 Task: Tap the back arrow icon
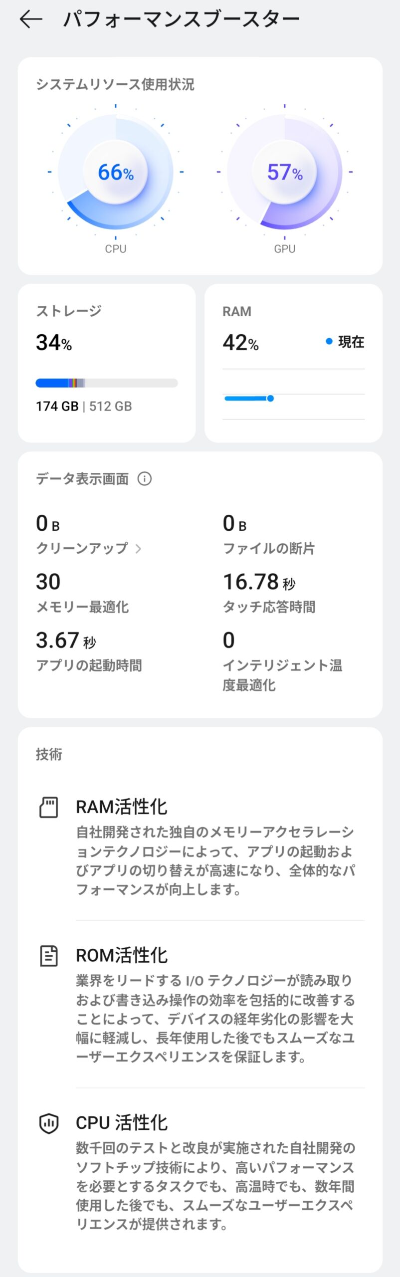pos(31,19)
